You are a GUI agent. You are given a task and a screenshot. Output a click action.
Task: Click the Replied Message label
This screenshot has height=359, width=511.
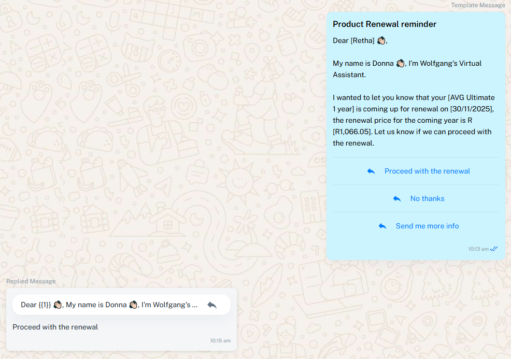click(x=31, y=281)
